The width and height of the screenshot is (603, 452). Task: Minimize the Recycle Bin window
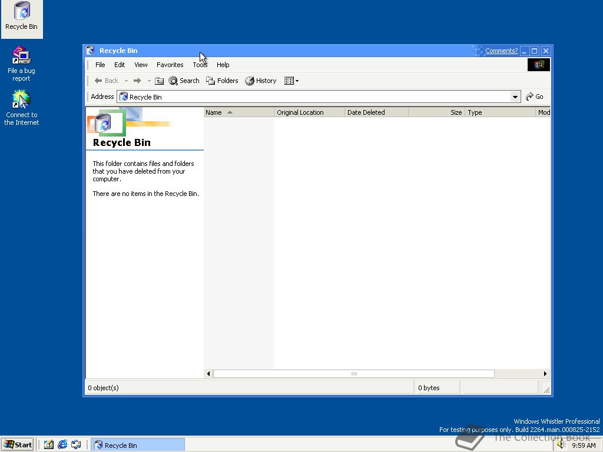(524, 51)
